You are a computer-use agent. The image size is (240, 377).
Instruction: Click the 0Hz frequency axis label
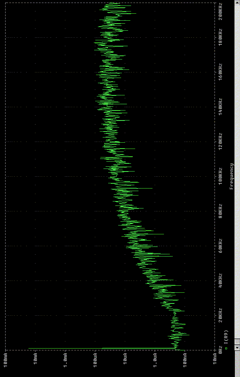coord(220,350)
